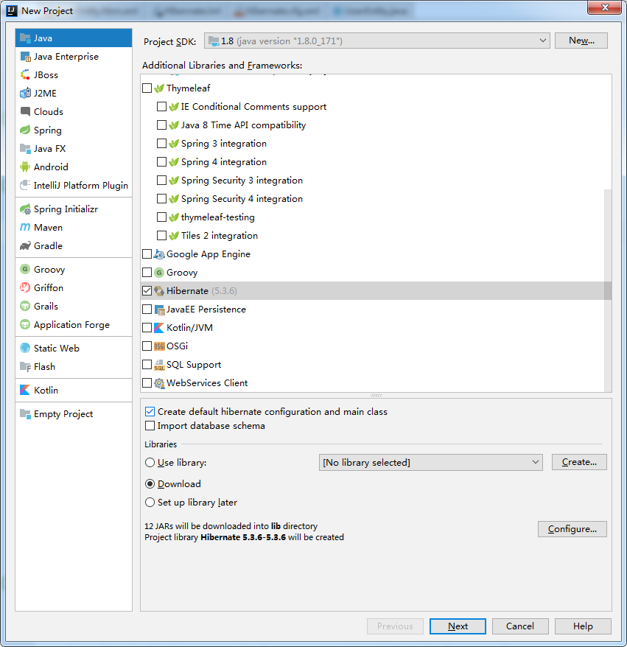The height and width of the screenshot is (647, 627).
Task: Select IntelliJ Platform Plugin icon
Action: (x=25, y=185)
